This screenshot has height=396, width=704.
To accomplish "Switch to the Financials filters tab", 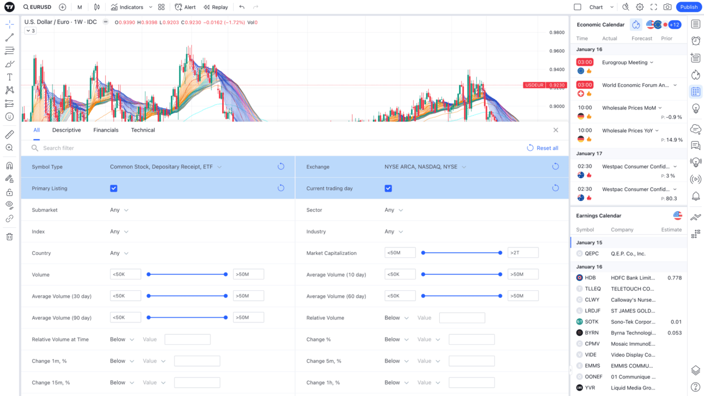I will 106,130.
